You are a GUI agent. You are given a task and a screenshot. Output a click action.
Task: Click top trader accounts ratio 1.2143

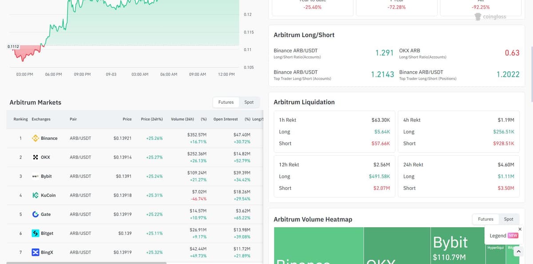coord(382,75)
